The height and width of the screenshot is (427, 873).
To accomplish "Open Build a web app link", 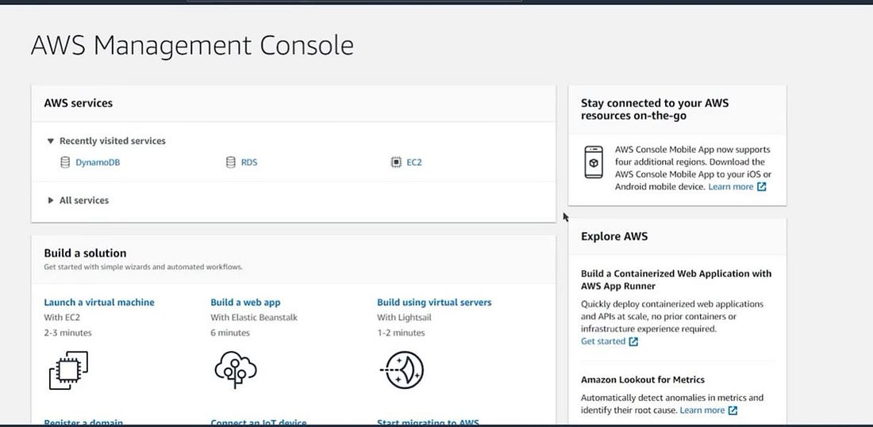I will 245,303.
